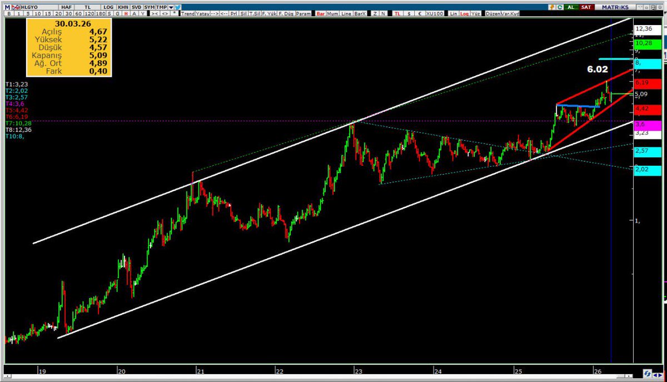Switch chart type to Mum candlestick
Viewport: 667px width, 382px height.
(x=333, y=13)
